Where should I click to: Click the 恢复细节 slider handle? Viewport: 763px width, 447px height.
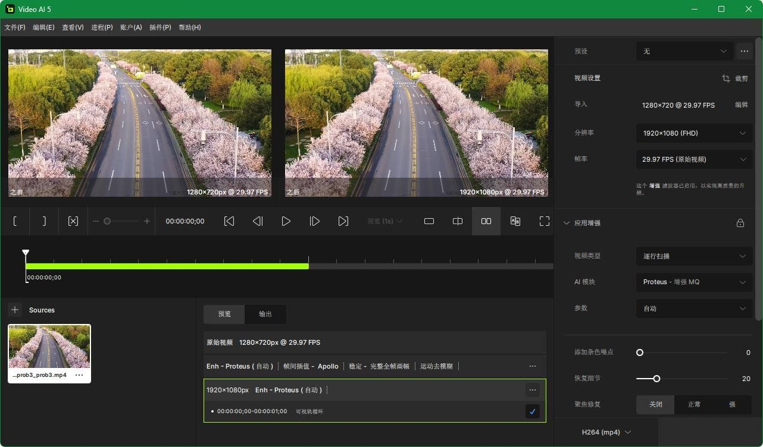[656, 378]
